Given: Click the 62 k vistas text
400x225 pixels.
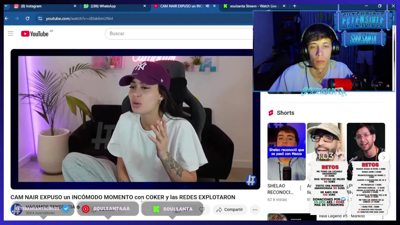Looking at the screenshot, I should click(277, 199).
